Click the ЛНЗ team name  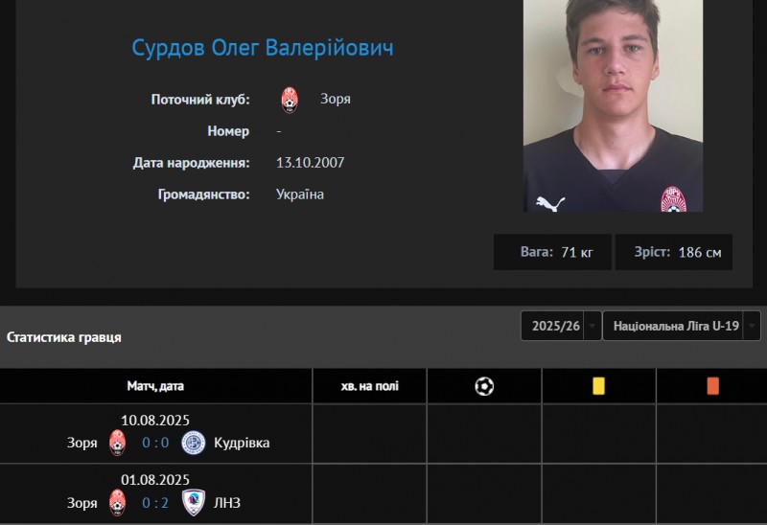(x=227, y=503)
